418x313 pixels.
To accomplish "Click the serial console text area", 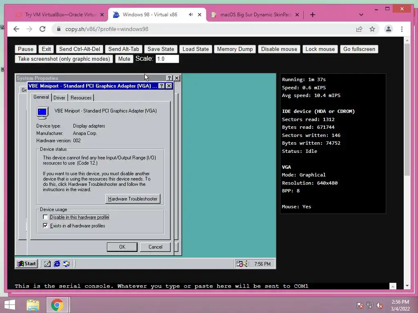I will pos(202,286).
